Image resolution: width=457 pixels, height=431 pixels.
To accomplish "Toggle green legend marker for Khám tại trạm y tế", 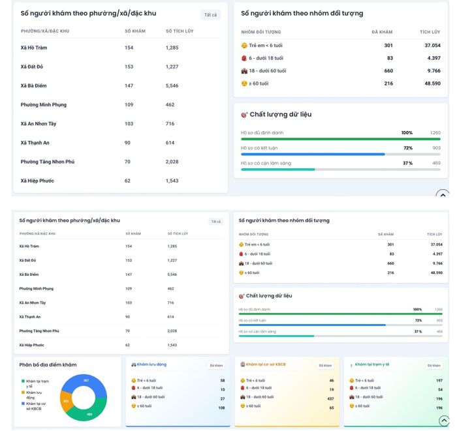I will (x=23, y=381).
